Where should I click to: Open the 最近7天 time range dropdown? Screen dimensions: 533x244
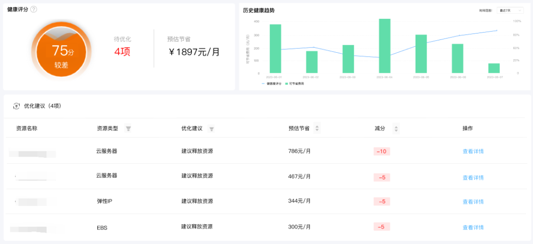point(510,11)
